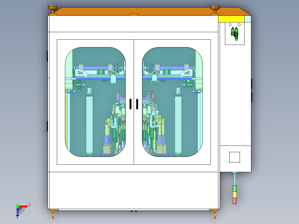The image size is (299, 224).
Task: Click the blue Z axis of the triad
Action: click(17, 212)
